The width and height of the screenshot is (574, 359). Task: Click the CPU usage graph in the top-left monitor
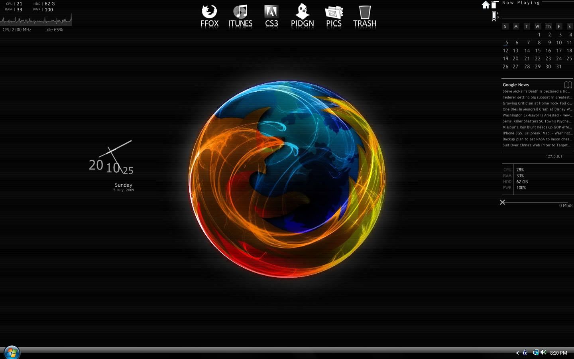[36, 20]
